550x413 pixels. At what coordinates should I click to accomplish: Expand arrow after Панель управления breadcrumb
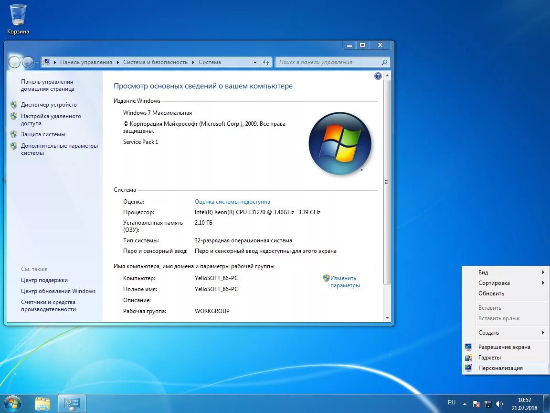[x=117, y=62]
